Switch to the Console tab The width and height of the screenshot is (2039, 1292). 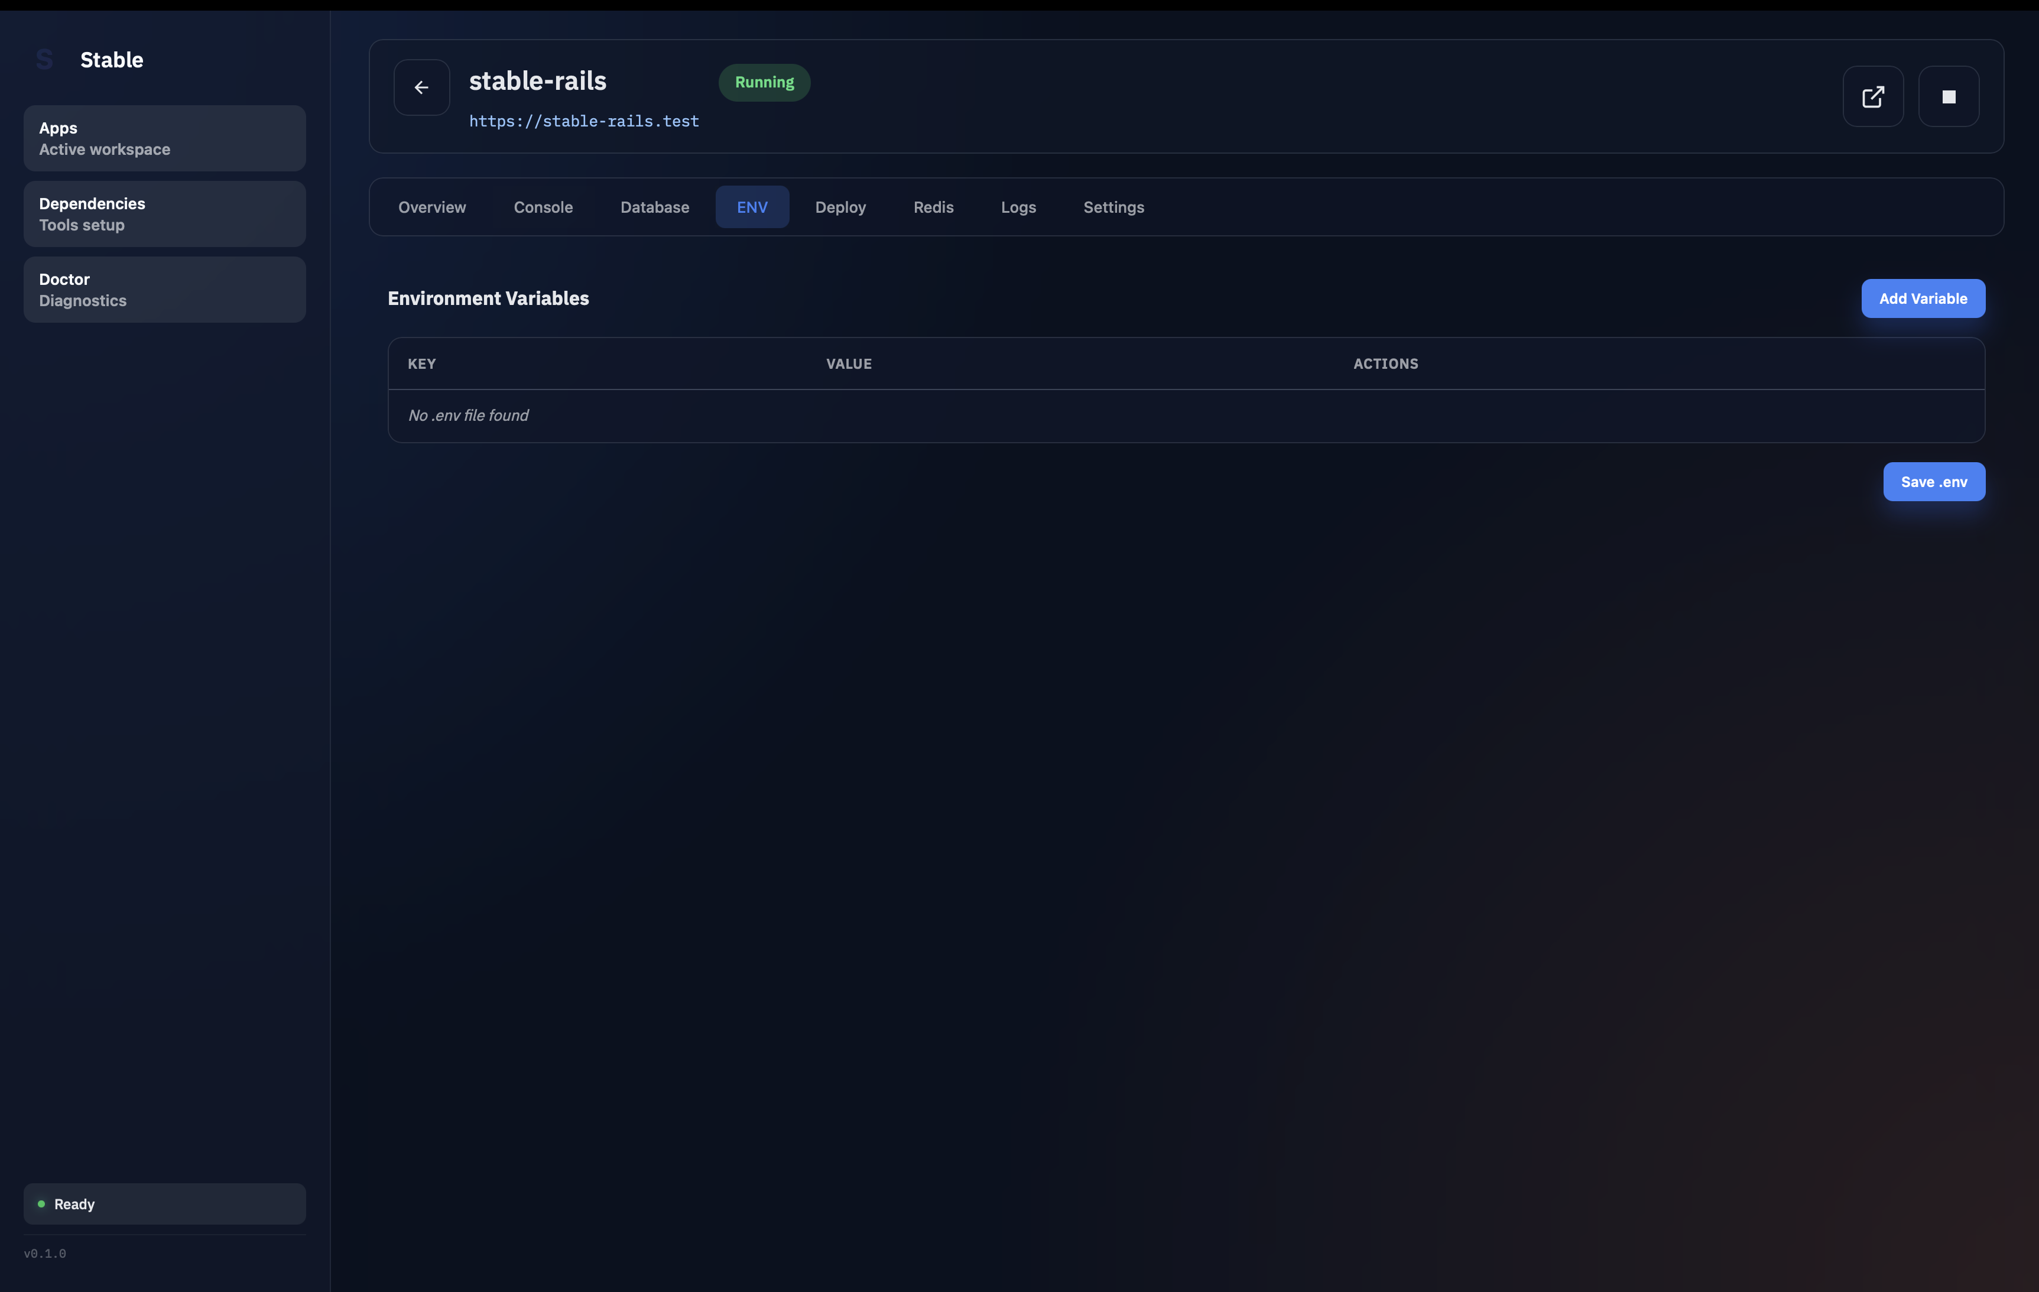(543, 207)
